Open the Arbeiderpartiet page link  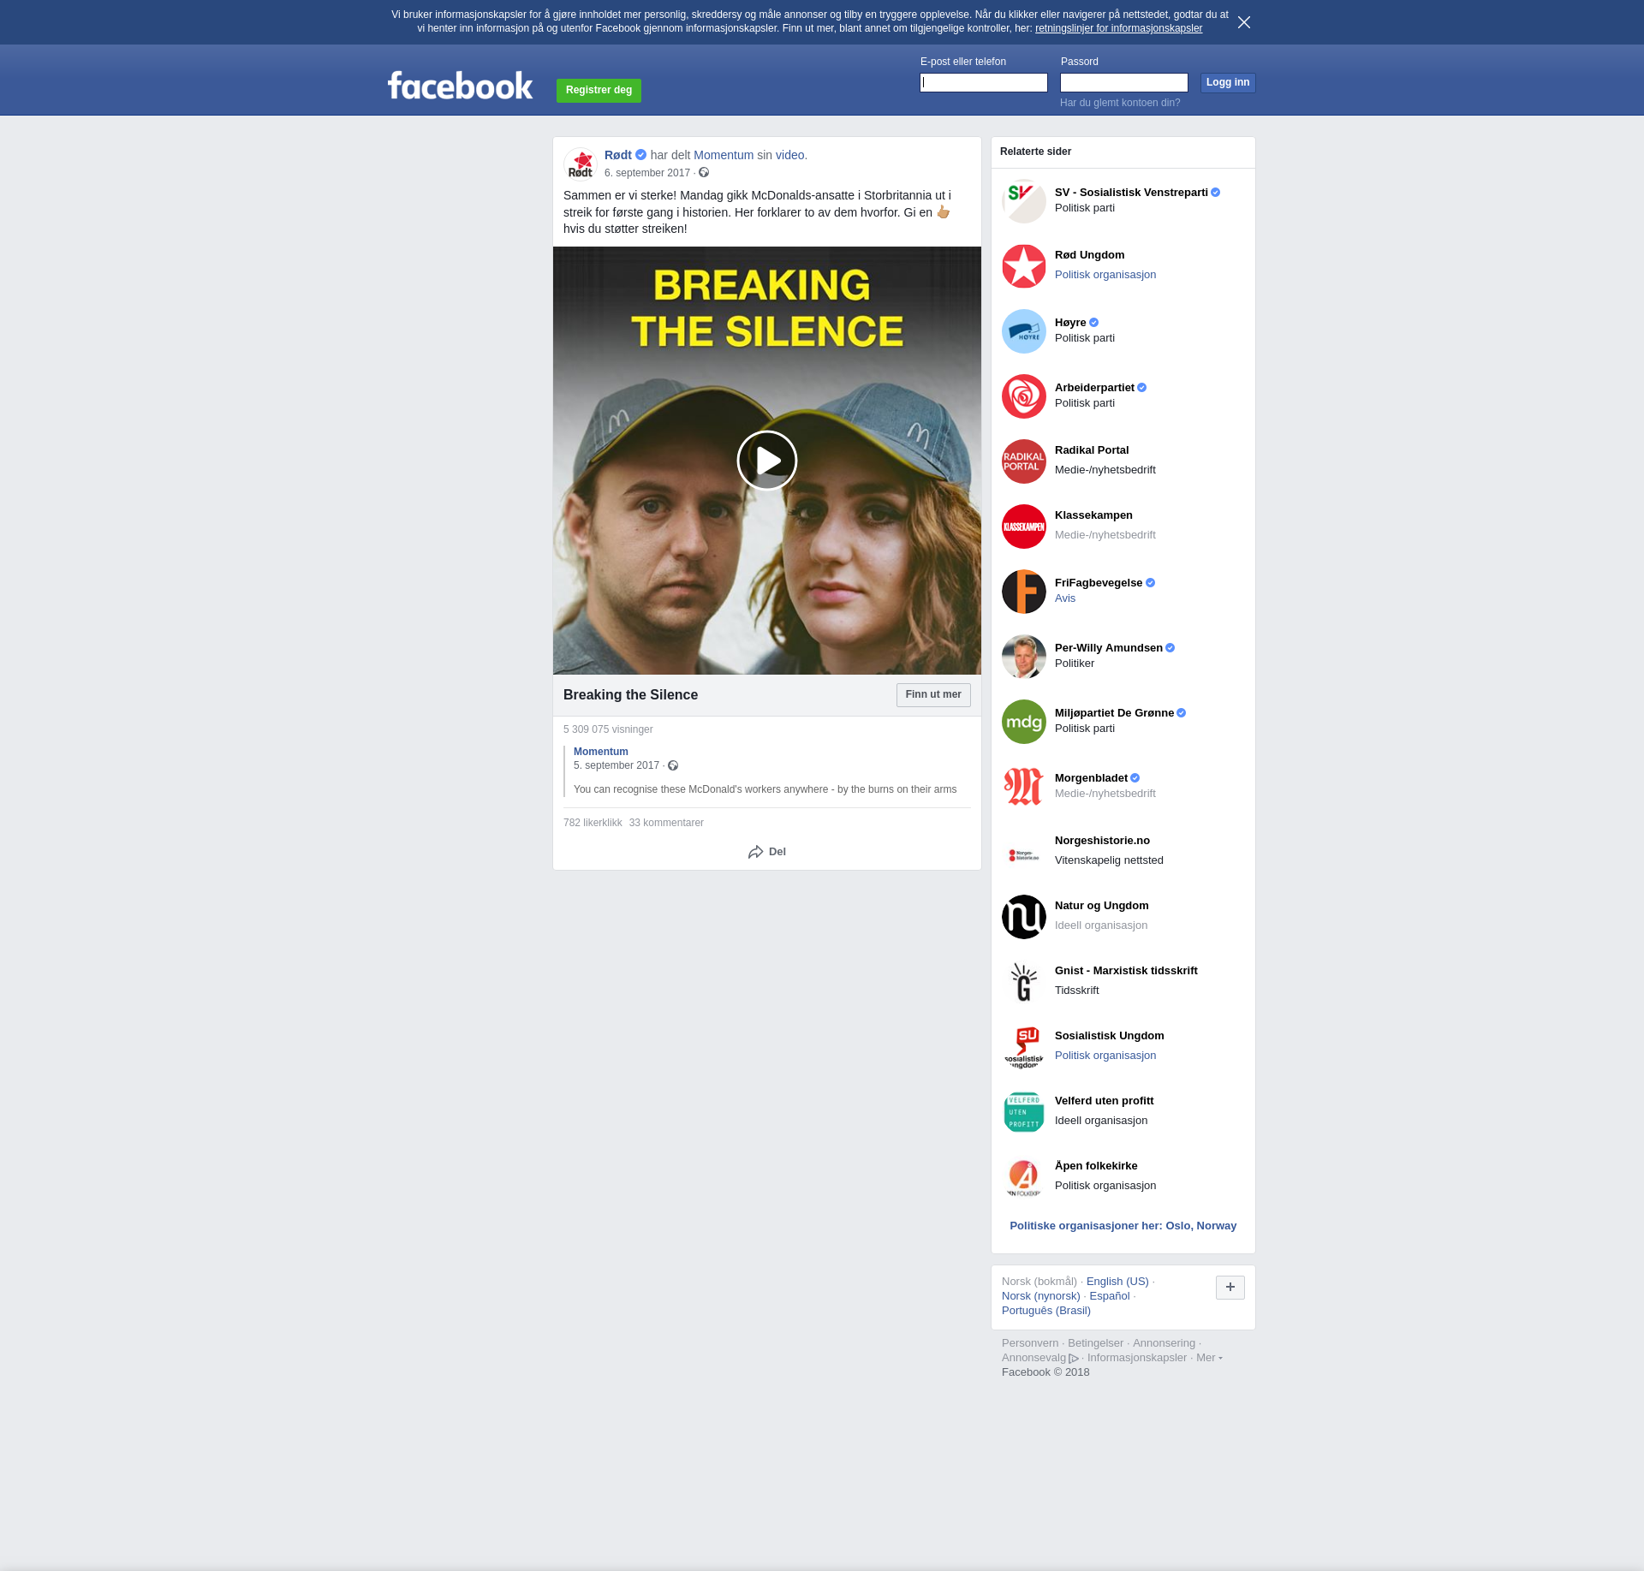(x=1094, y=388)
